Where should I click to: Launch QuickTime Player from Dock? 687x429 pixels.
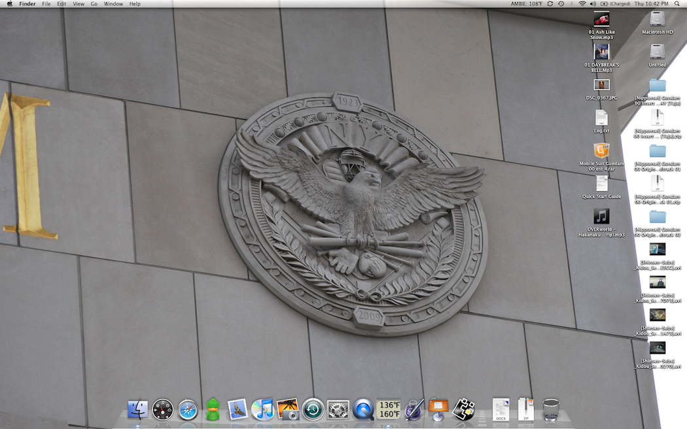point(363,410)
